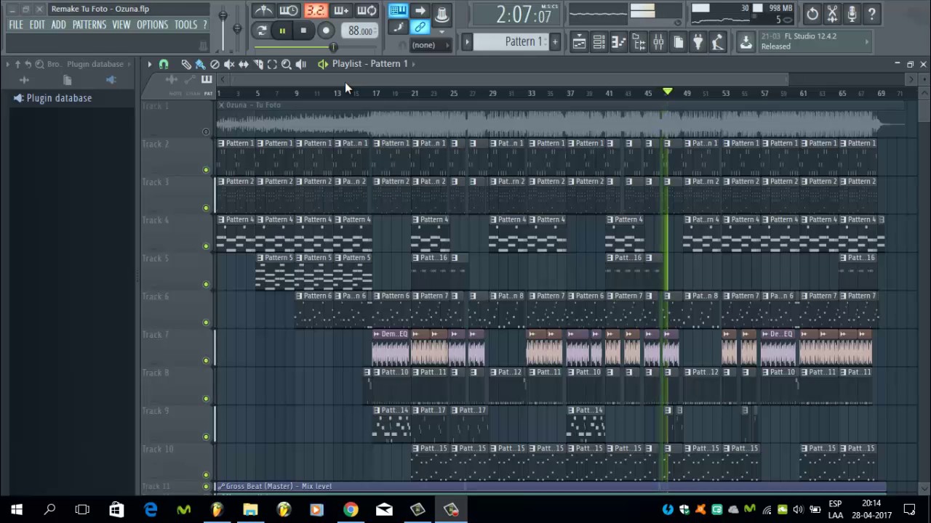Select the Slip tool
Image resolution: width=931 pixels, height=523 pixels.
(x=244, y=64)
